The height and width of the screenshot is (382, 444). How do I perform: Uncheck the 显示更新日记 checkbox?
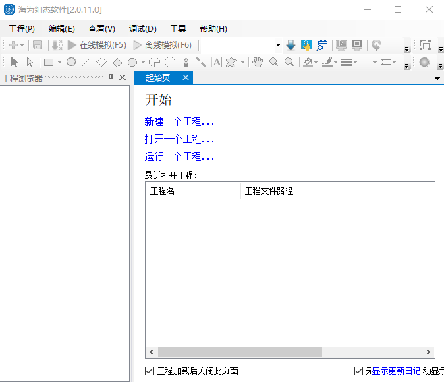[x=358, y=371]
